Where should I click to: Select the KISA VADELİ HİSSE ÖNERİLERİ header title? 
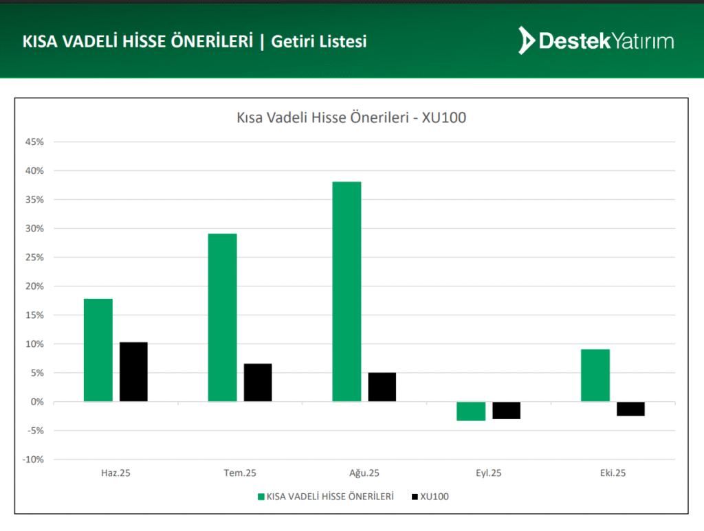pos(138,41)
